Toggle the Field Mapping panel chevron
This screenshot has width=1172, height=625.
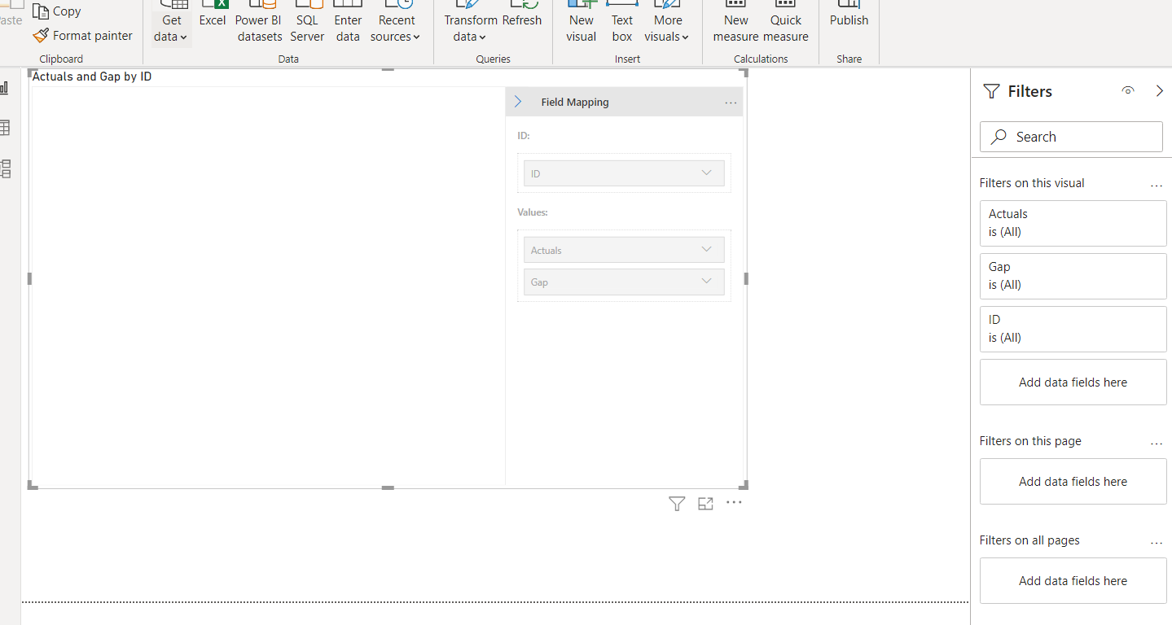click(x=518, y=102)
